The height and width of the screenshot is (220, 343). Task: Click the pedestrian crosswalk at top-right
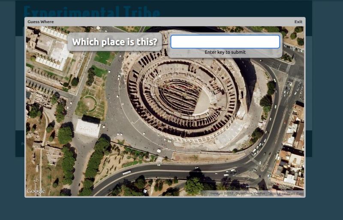click(x=288, y=68)
